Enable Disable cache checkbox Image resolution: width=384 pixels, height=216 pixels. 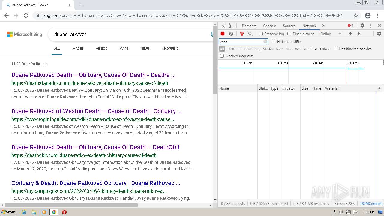(289, 34)
